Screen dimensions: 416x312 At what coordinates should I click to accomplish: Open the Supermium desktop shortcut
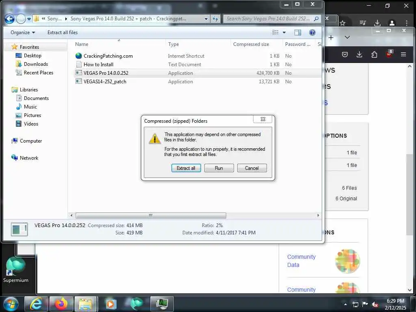coord(16,270)
